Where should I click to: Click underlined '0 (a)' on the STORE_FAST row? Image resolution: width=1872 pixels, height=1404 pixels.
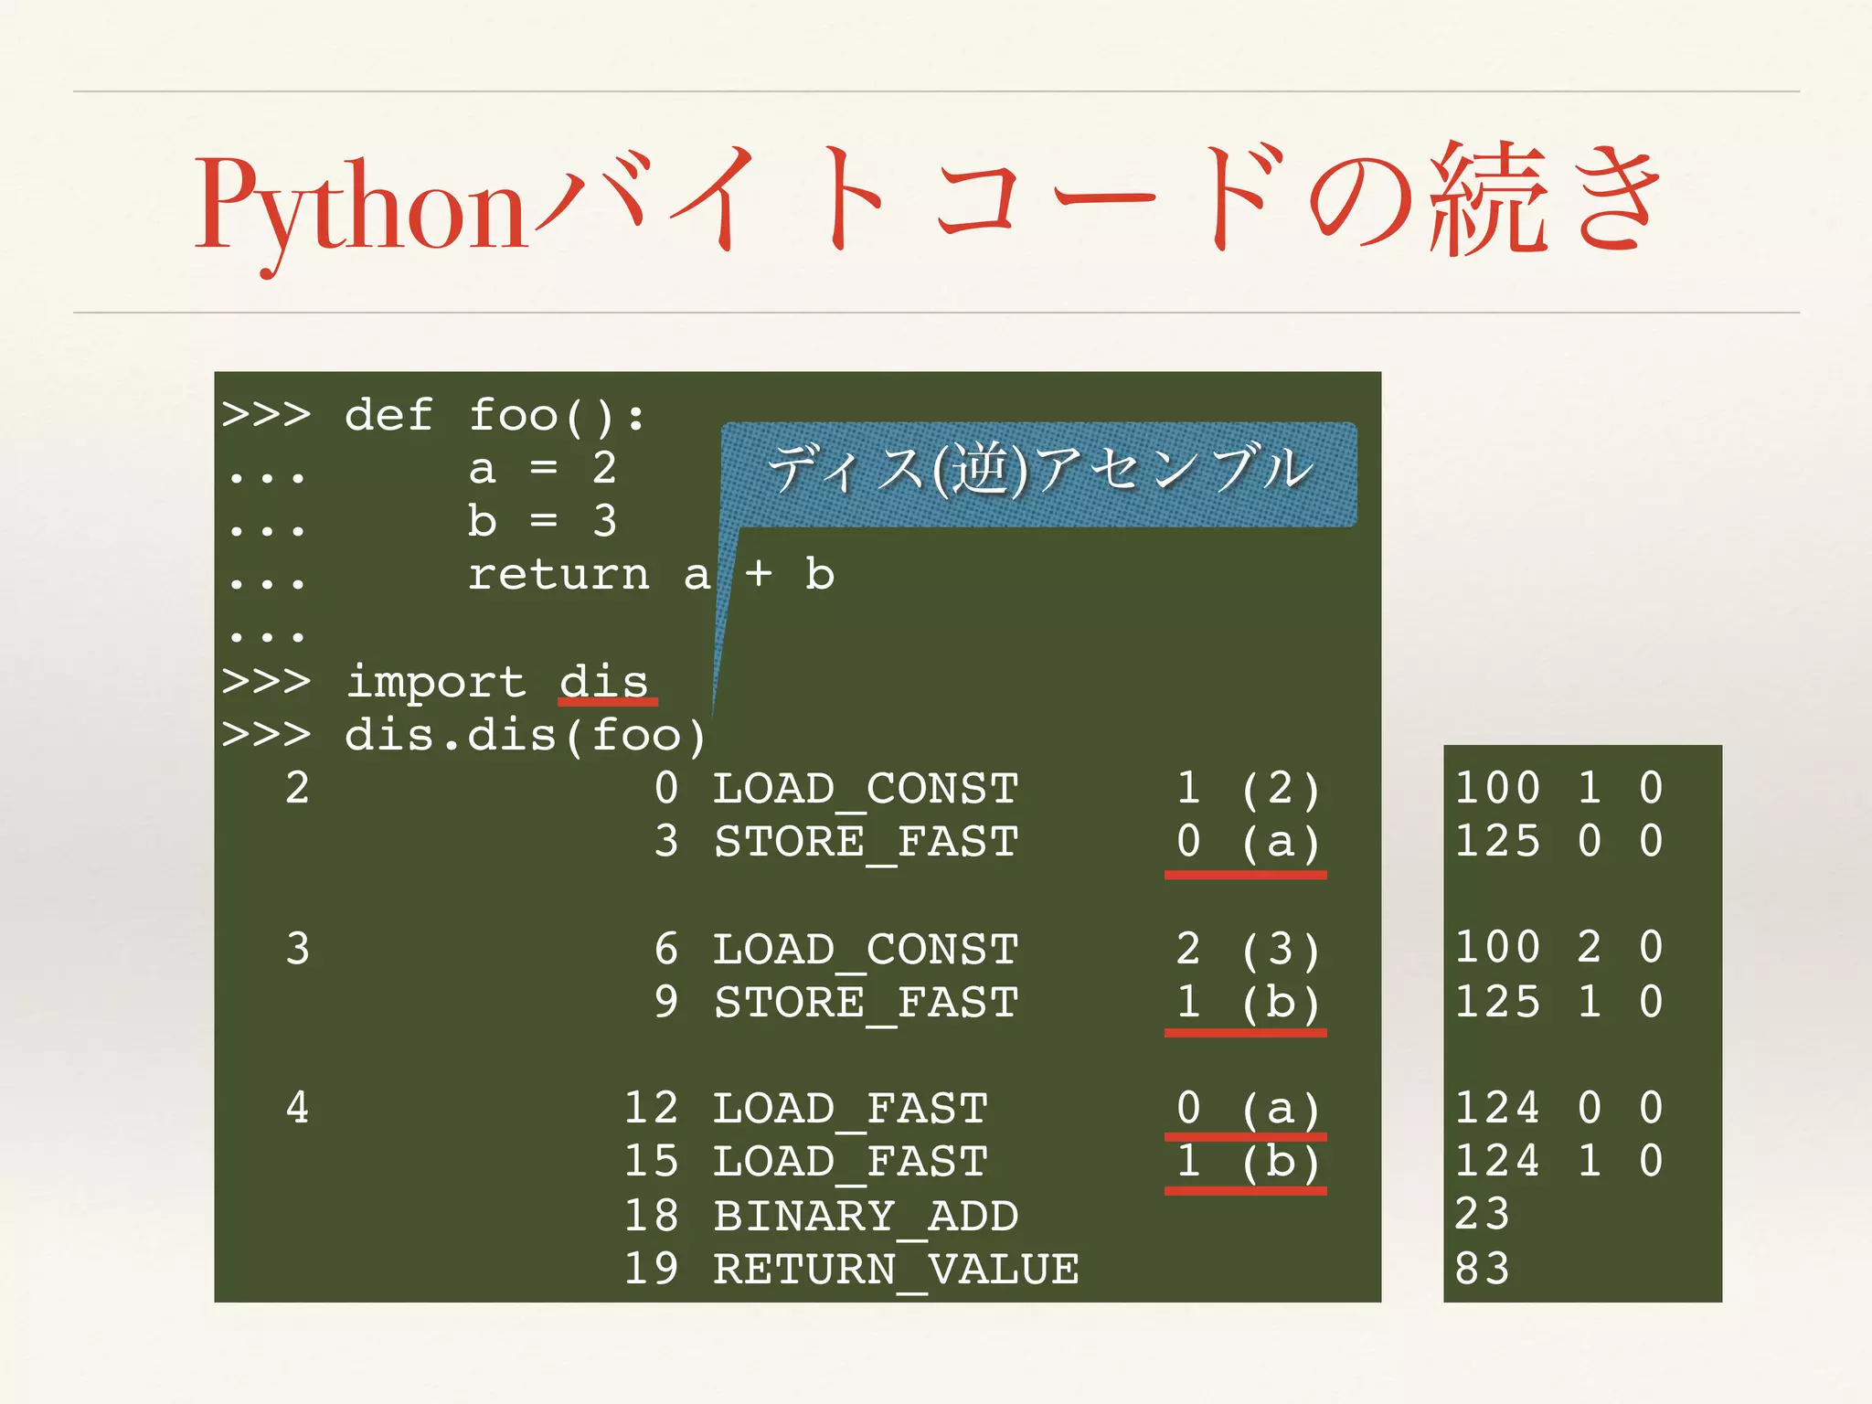[1248, 841]
